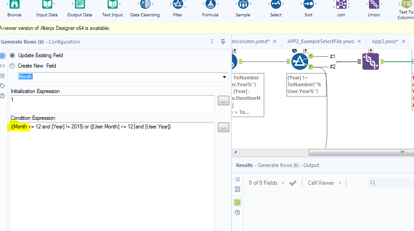This screenshot has width=414, height=231.
Task: Open the XML view sidebar icon
Action: click(x=3, y=66)
